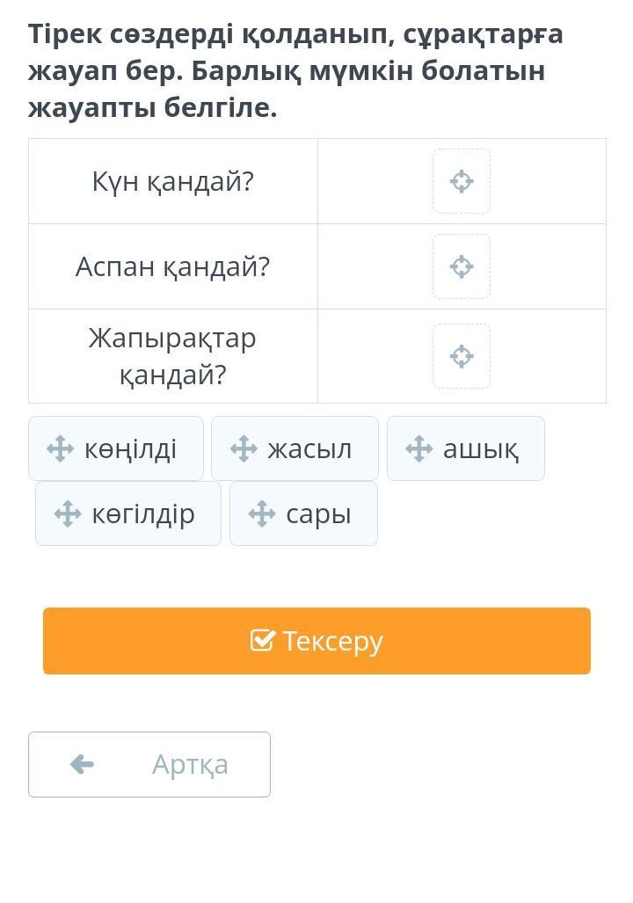Click the drag handle icon on көгілдір
633x903 pixels.
(x=68, y=513)
